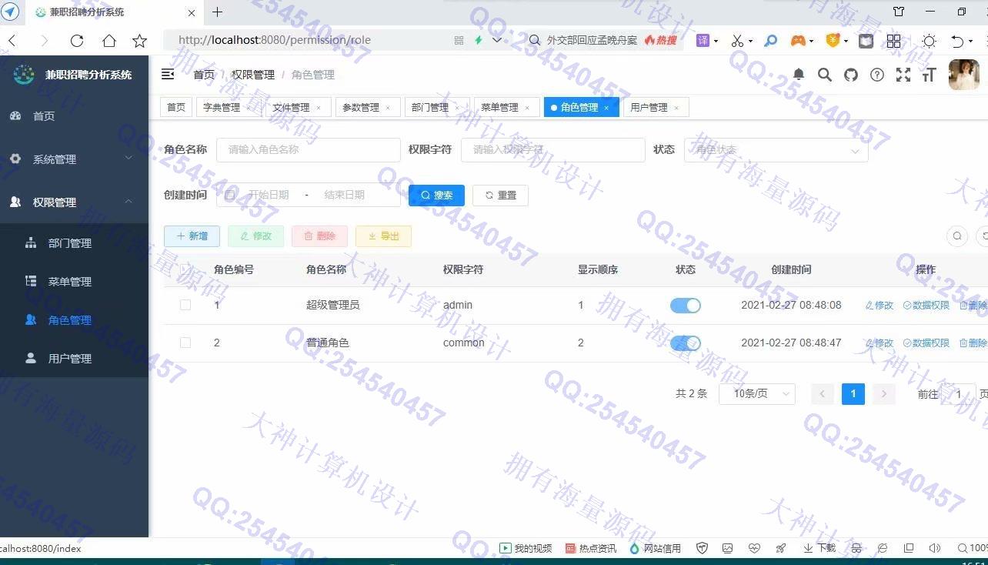
Task: Collapse the 权限管理 sidebar menu
Action: 74,202
